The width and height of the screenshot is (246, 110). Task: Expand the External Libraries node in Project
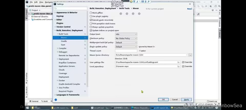click(29, 17)
